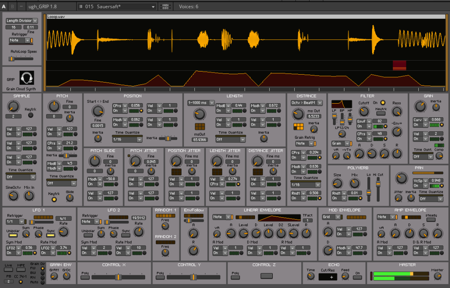Click the MIDI OSC icon in top bar

(x=165, y=7)
